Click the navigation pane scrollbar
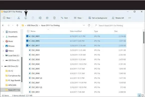 22,69
